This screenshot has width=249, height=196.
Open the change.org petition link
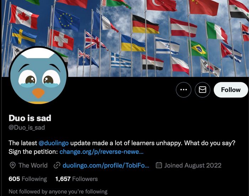pyautogui.click(x=101, y=152)
